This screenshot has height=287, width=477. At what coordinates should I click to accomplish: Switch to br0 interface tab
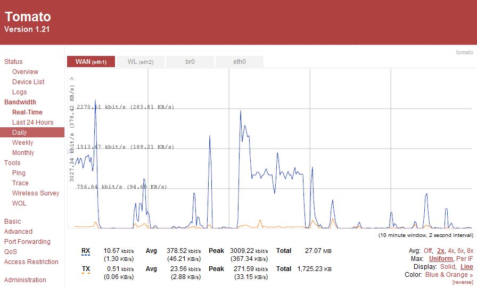pos(190,61)
